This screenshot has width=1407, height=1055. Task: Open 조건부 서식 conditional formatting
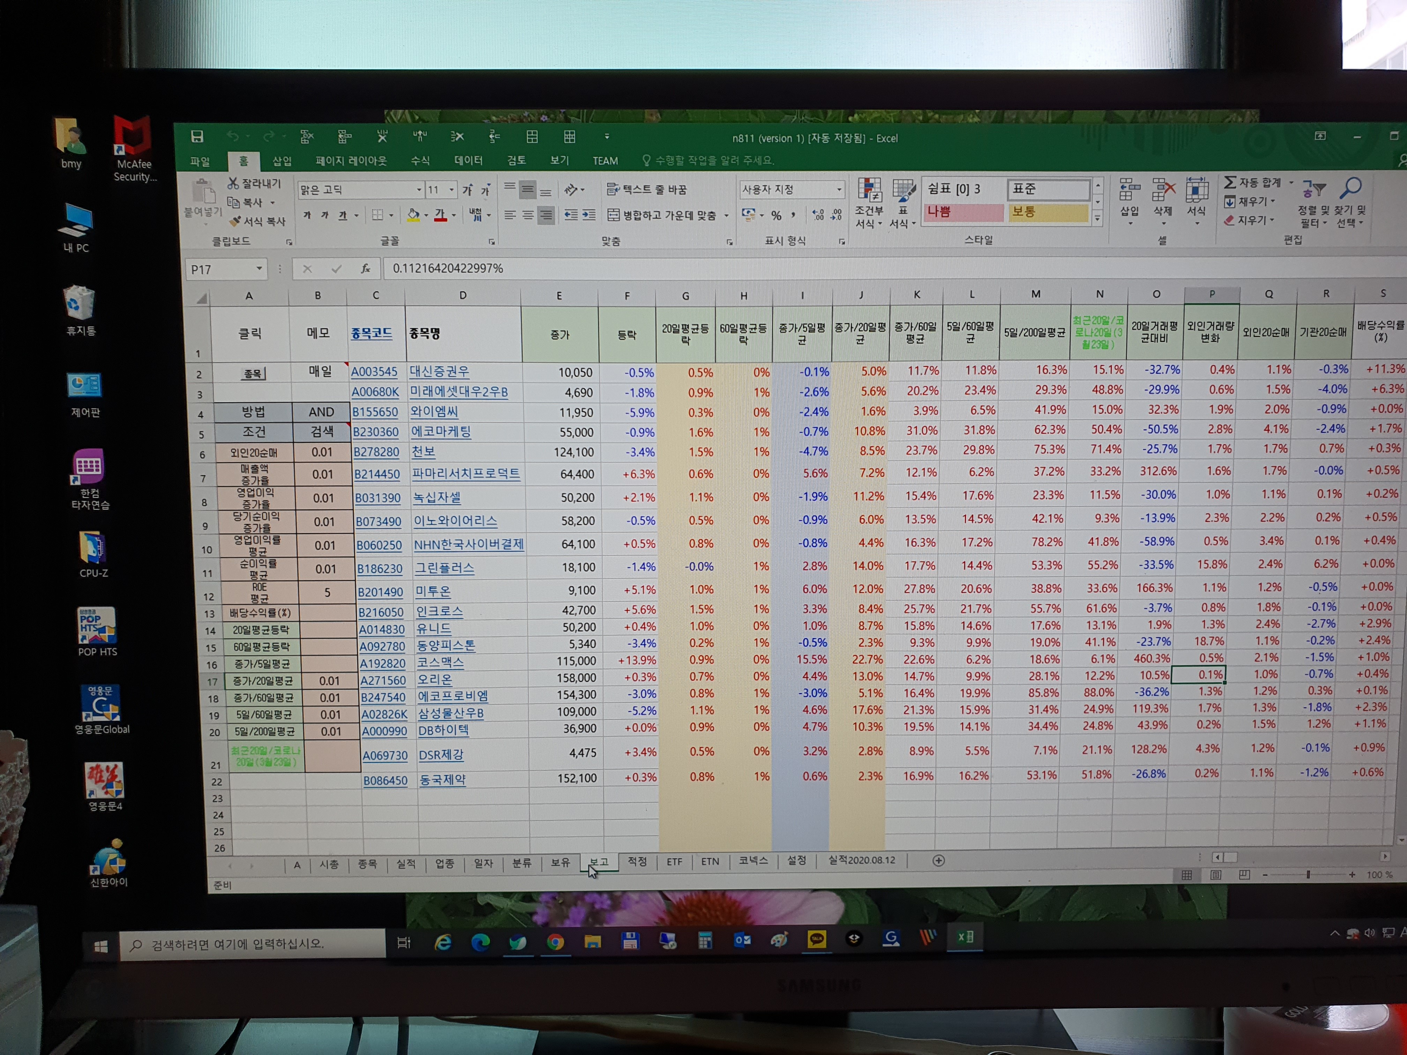click(x=869, y=203)
